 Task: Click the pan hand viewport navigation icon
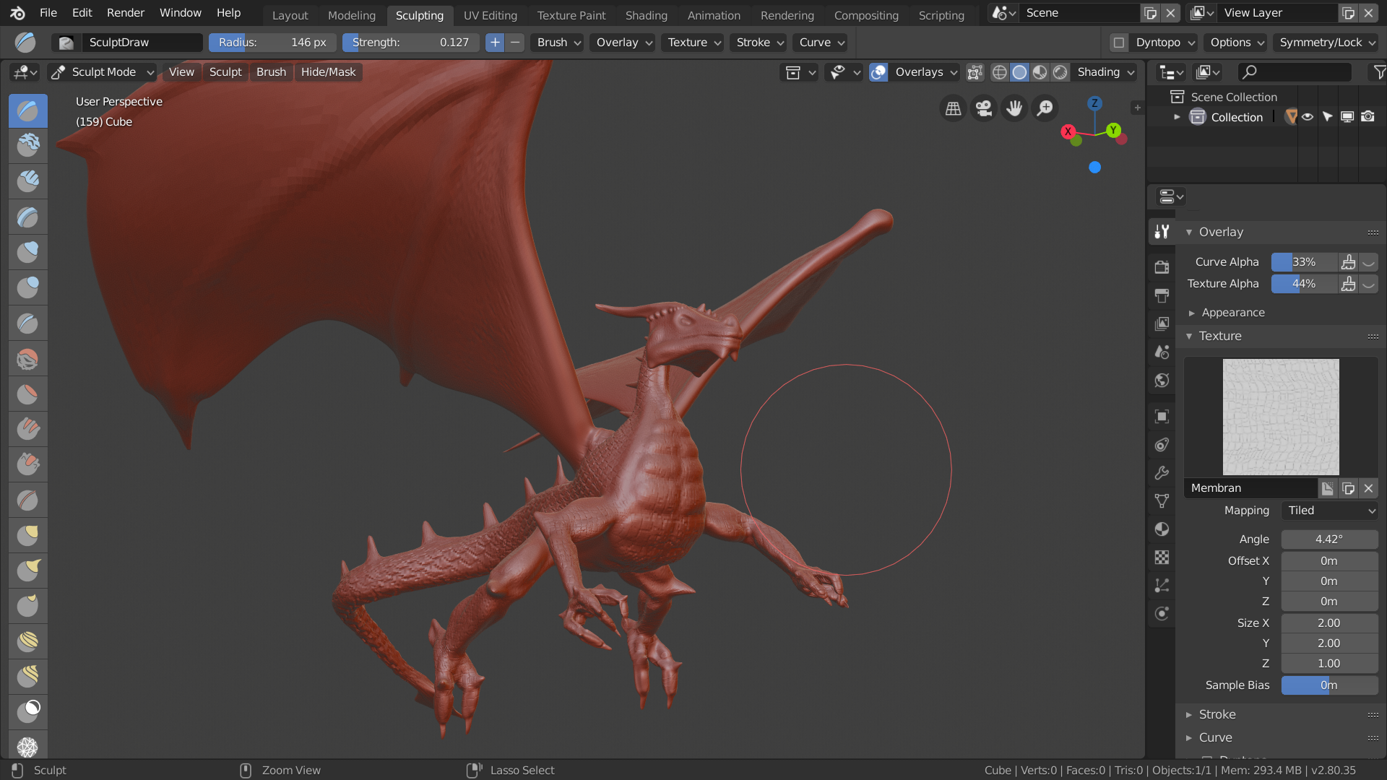[1014, 108]
